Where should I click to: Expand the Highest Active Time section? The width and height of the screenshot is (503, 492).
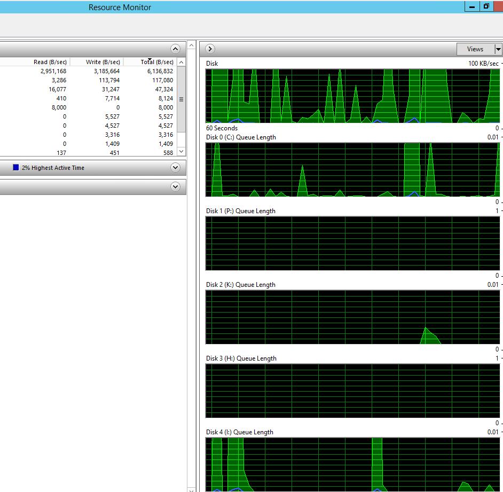tap(175, 168)
